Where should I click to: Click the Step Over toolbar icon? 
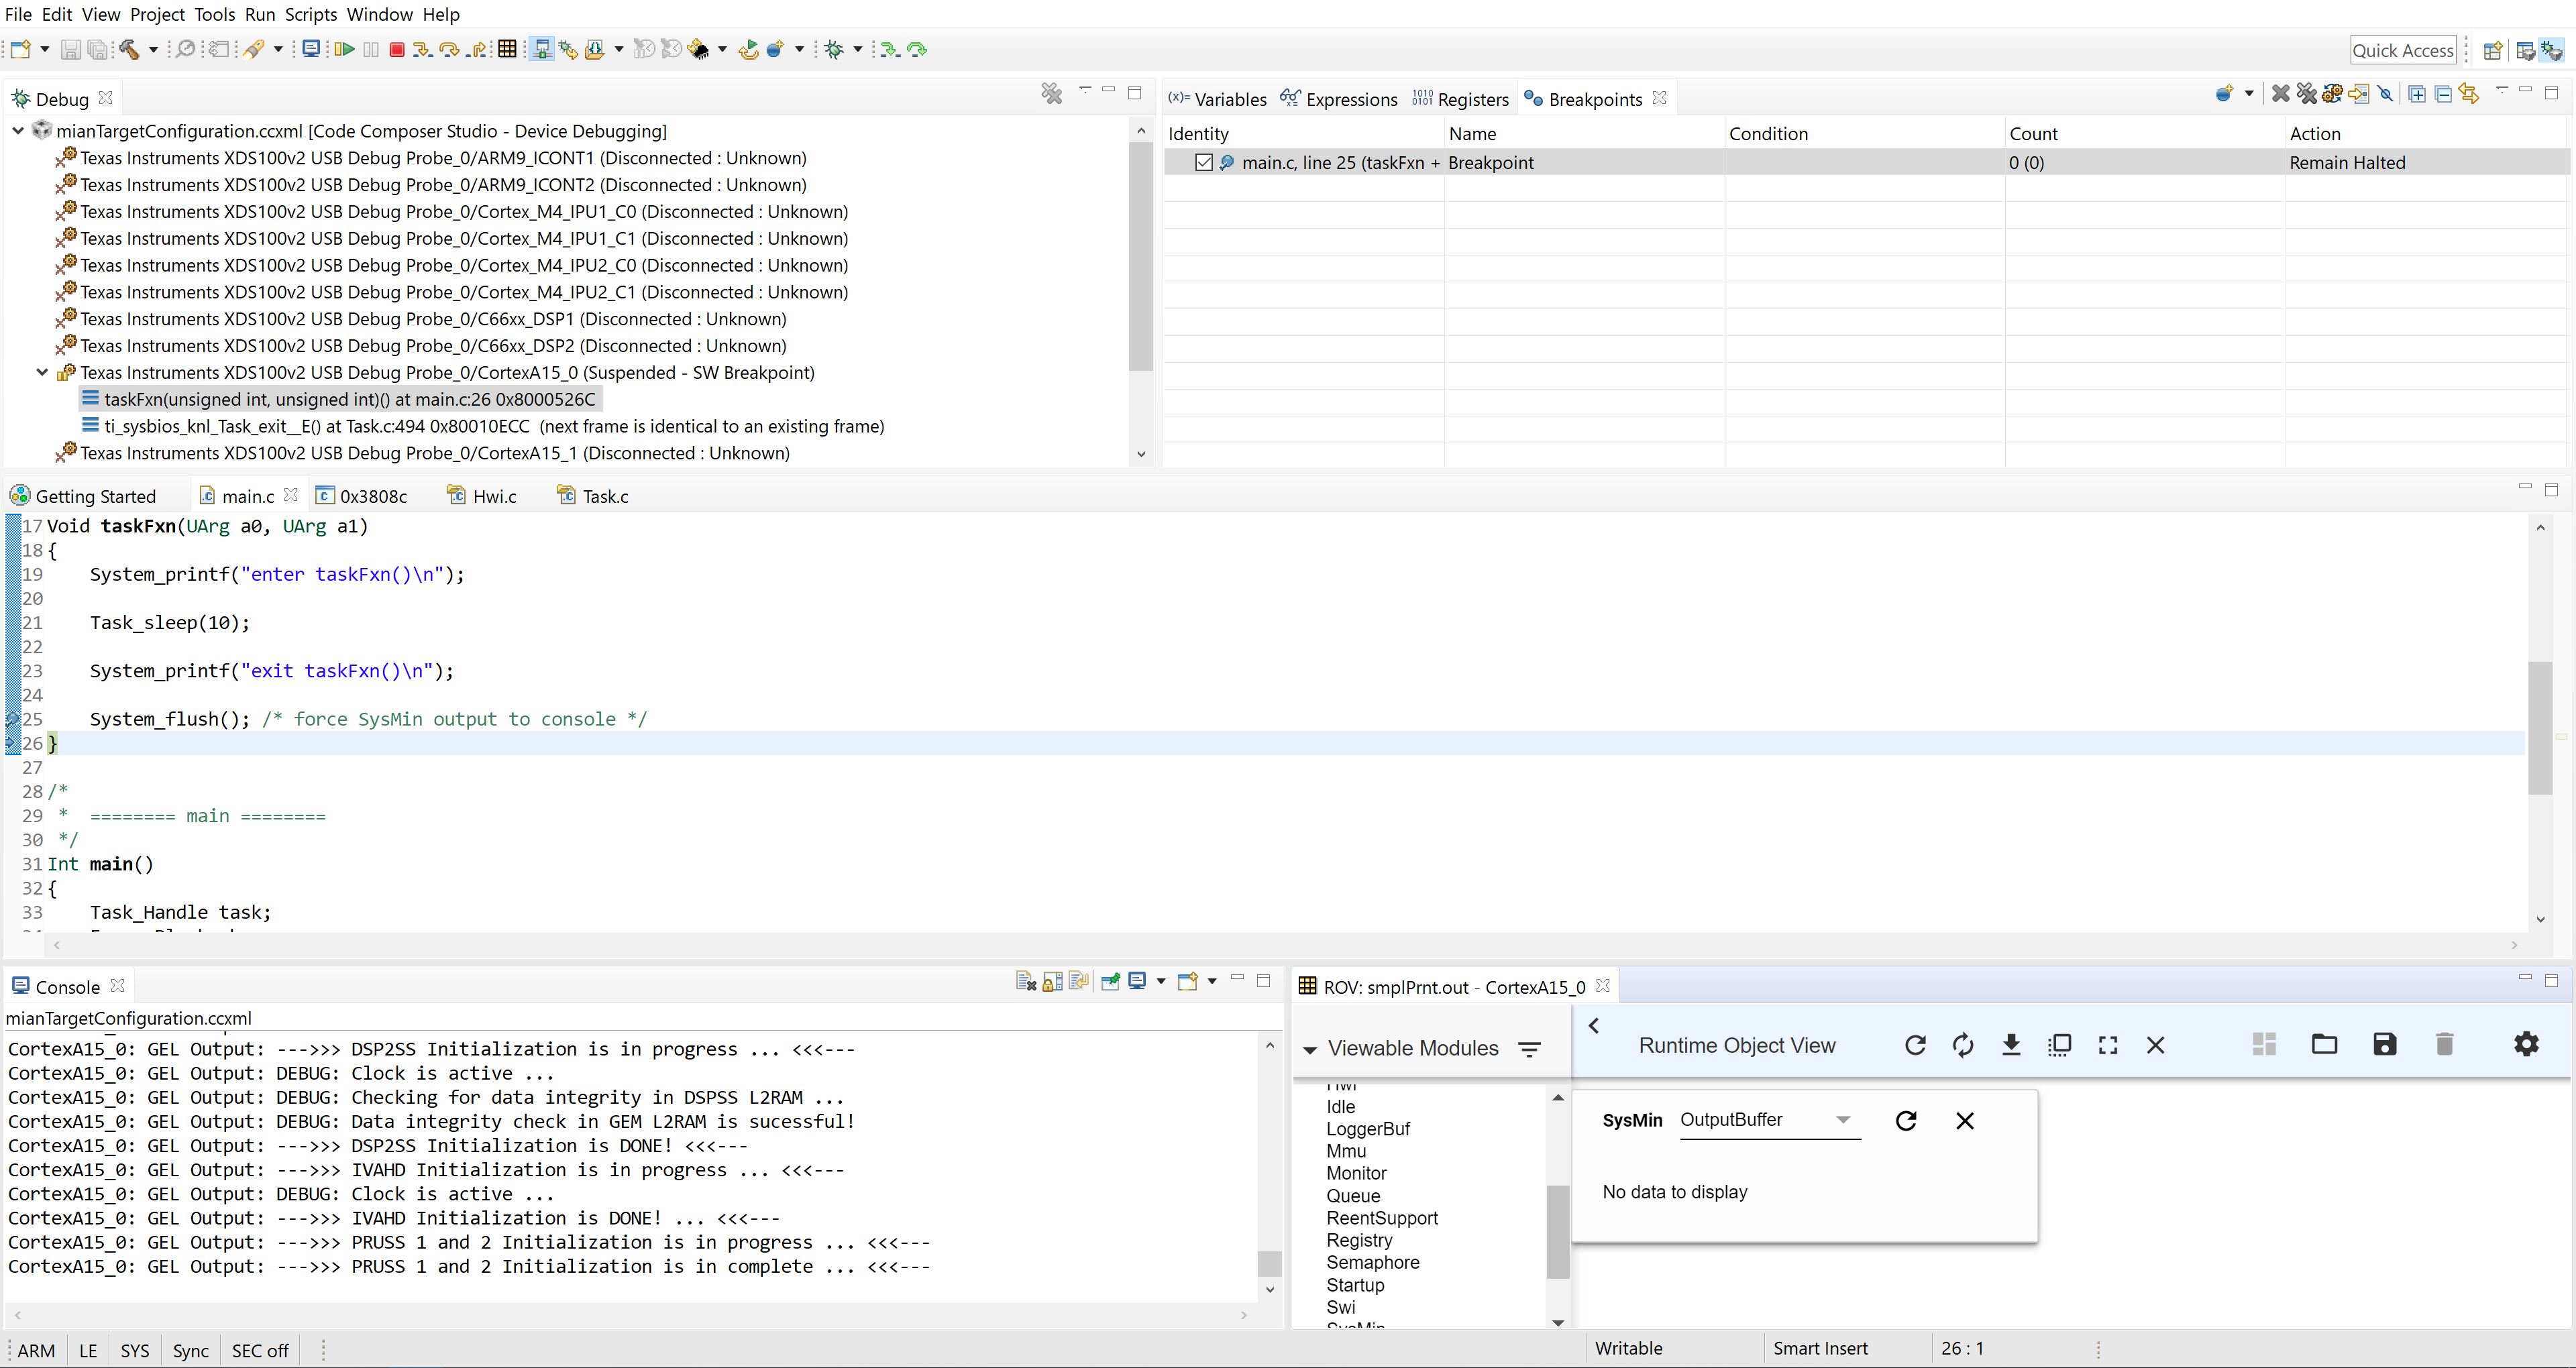coord(449,49)
